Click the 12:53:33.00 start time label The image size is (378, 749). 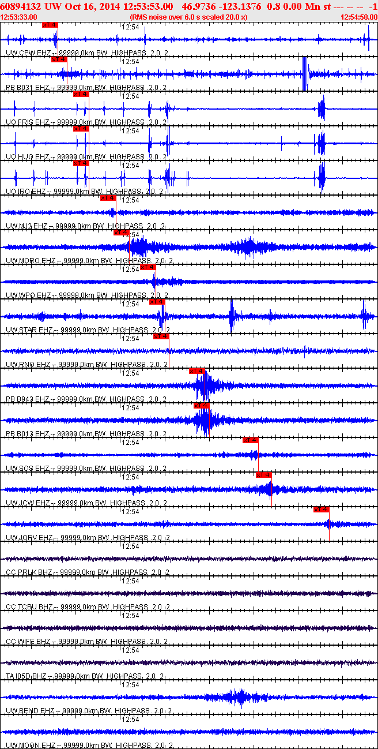point(18,17)
